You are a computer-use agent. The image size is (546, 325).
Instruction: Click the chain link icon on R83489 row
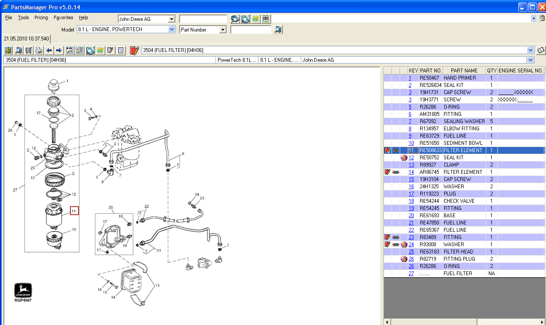pos(396,237)
